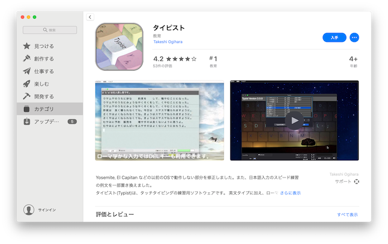Click the 評価とレビュー heading
The height and width of the screenshot is (244, 388).
[x=115, y=215]
